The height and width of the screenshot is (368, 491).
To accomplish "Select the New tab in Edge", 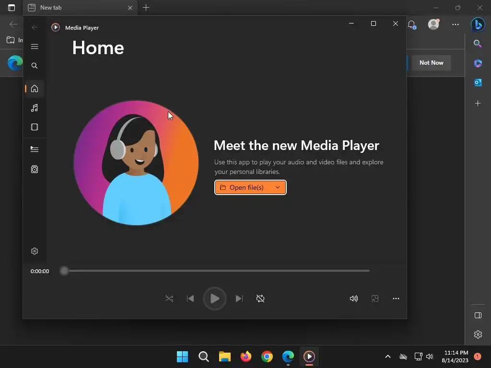I will point(81,8).
